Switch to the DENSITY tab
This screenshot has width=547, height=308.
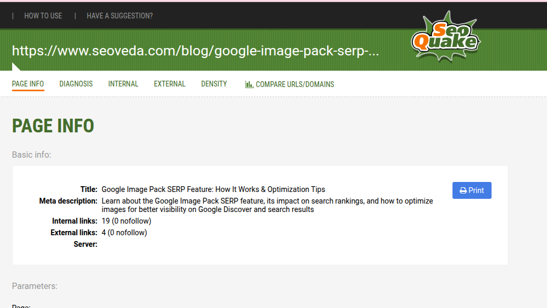point(214,84)
